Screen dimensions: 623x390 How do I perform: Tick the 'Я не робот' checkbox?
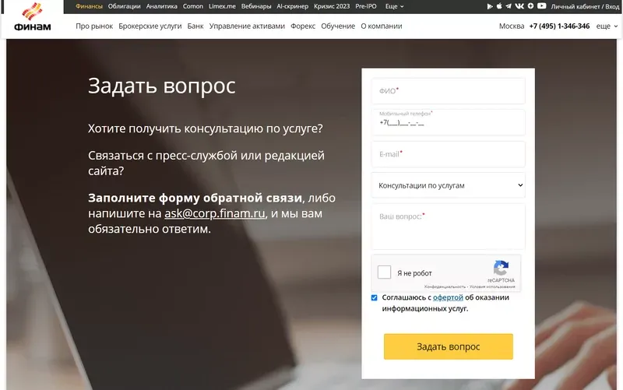(x=384, y=272)
